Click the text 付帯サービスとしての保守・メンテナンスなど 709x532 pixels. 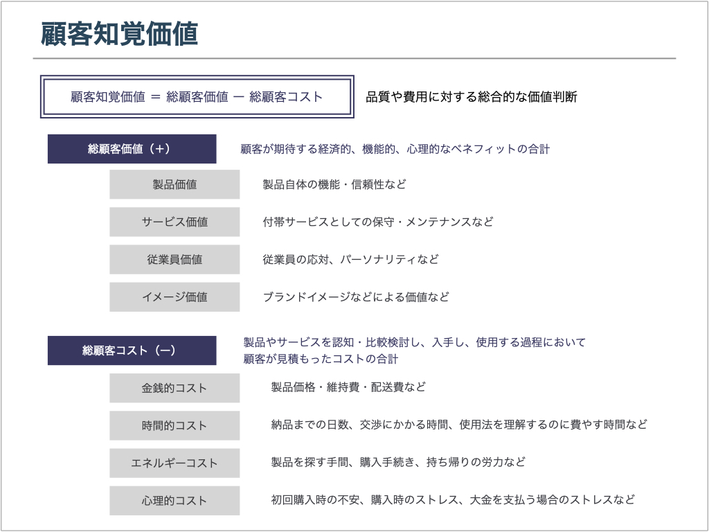tap(378, 222)
